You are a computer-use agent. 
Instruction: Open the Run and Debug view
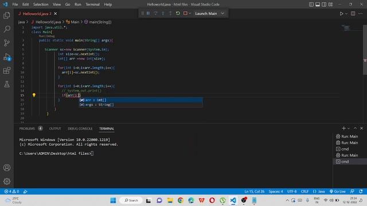coord(7,57)
